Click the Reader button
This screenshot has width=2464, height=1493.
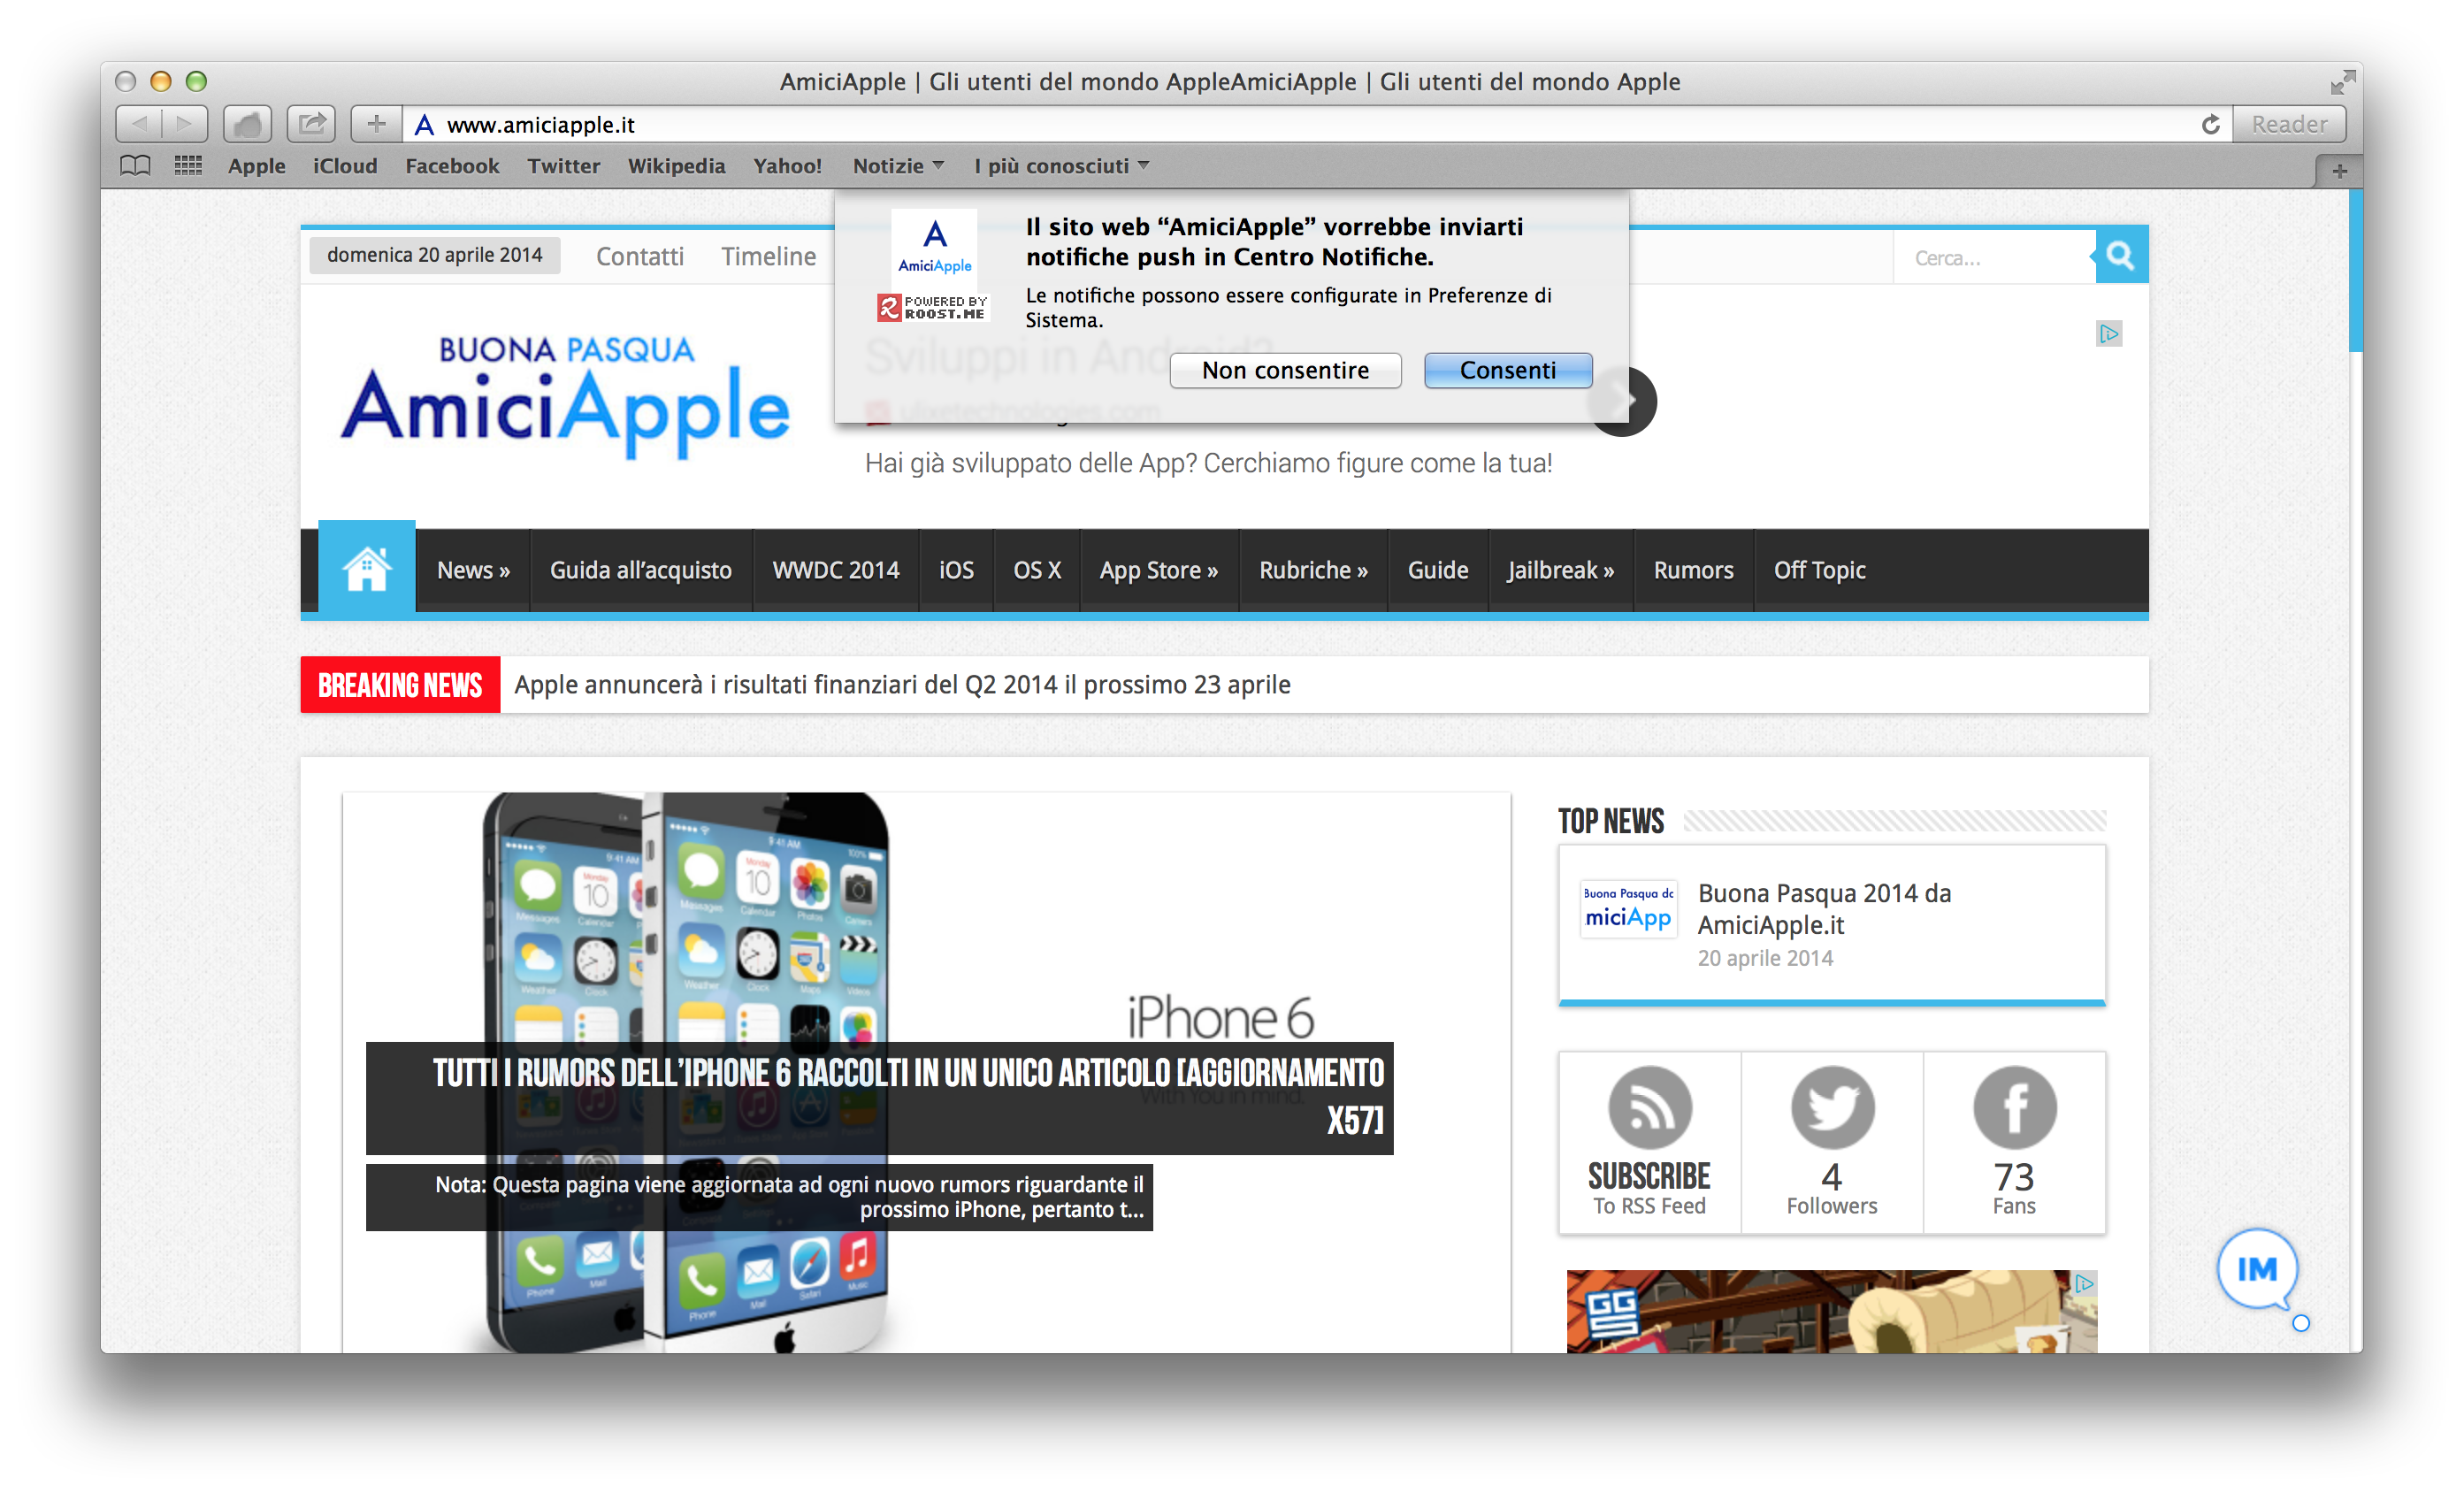tap(2289, 124)
